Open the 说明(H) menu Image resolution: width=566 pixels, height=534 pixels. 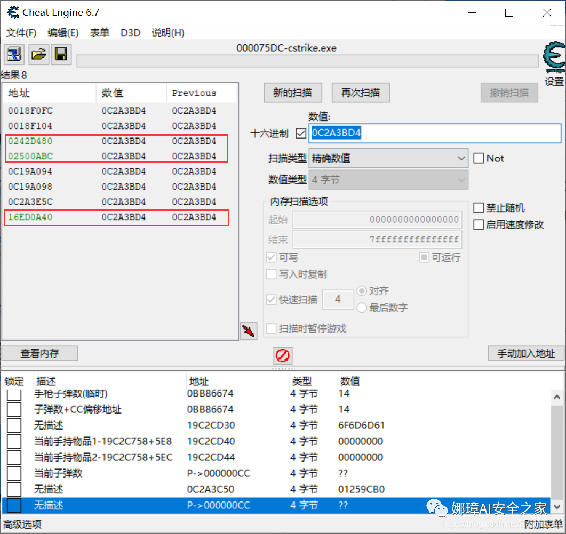(168, 33)
